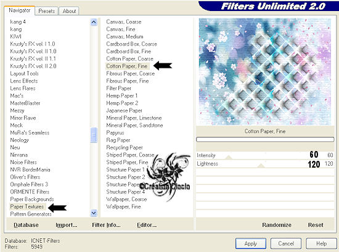Click the scroll down arrow of category list

(94, 213)
